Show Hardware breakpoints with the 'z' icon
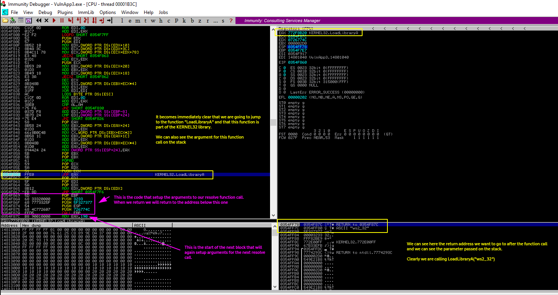This screenshot has height=295, width=558. [x=200, y=21]
